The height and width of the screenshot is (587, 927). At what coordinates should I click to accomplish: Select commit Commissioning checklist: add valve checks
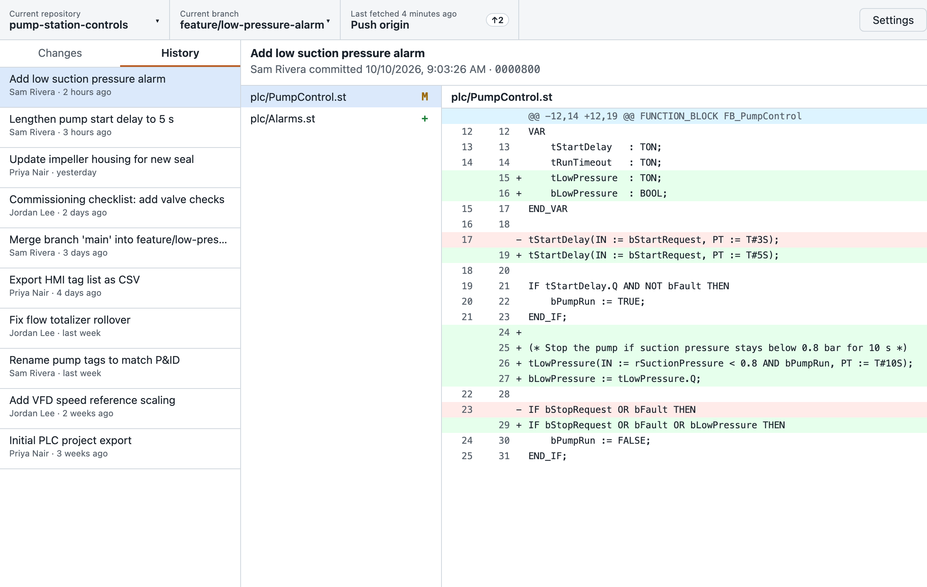pyautogui.click(x=120, y=207)
